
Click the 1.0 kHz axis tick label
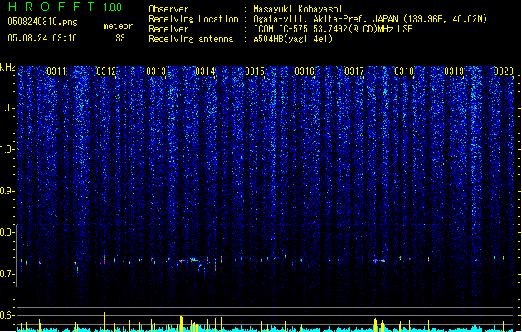pos(7,149)
